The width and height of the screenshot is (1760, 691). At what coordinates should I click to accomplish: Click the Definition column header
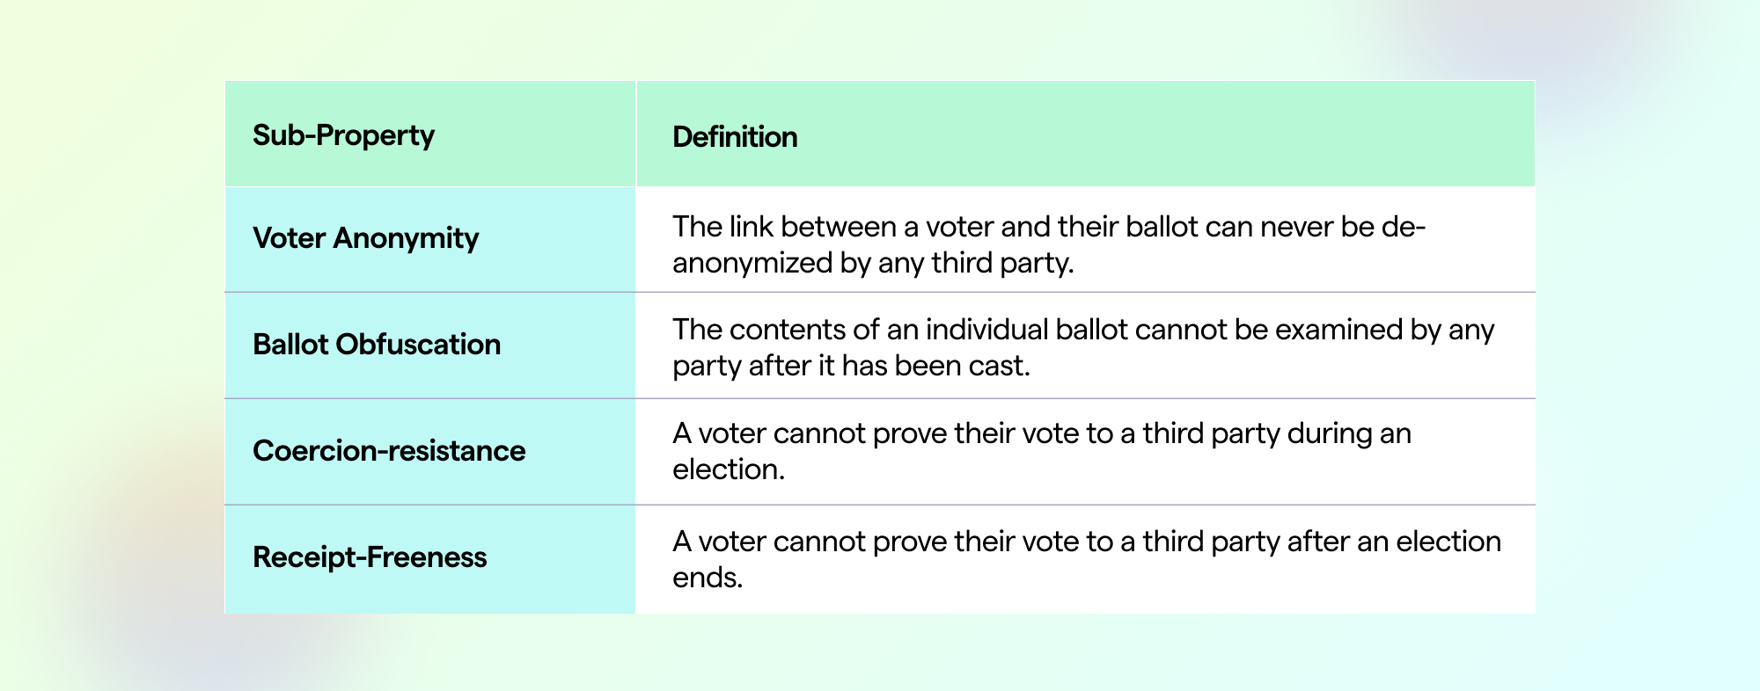(735, 137)
